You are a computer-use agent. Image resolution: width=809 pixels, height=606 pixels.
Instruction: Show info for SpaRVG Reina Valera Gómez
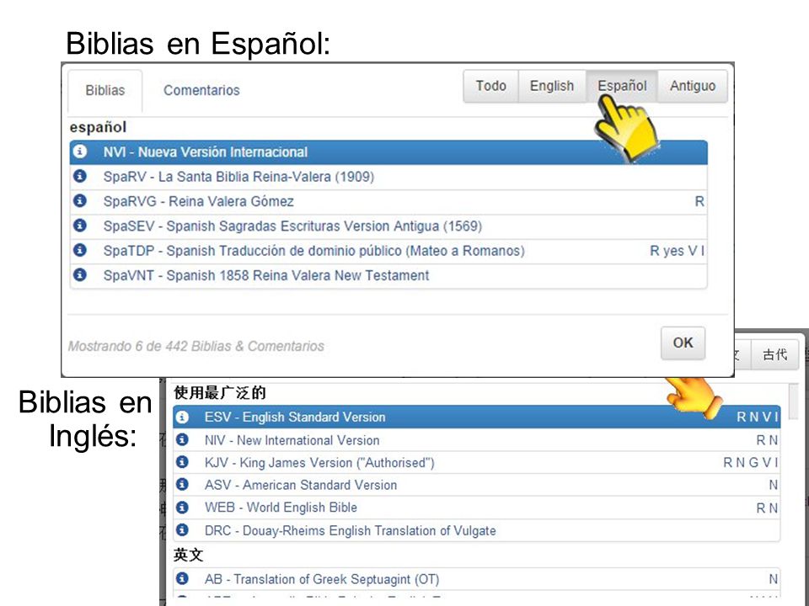pos(80,200)
